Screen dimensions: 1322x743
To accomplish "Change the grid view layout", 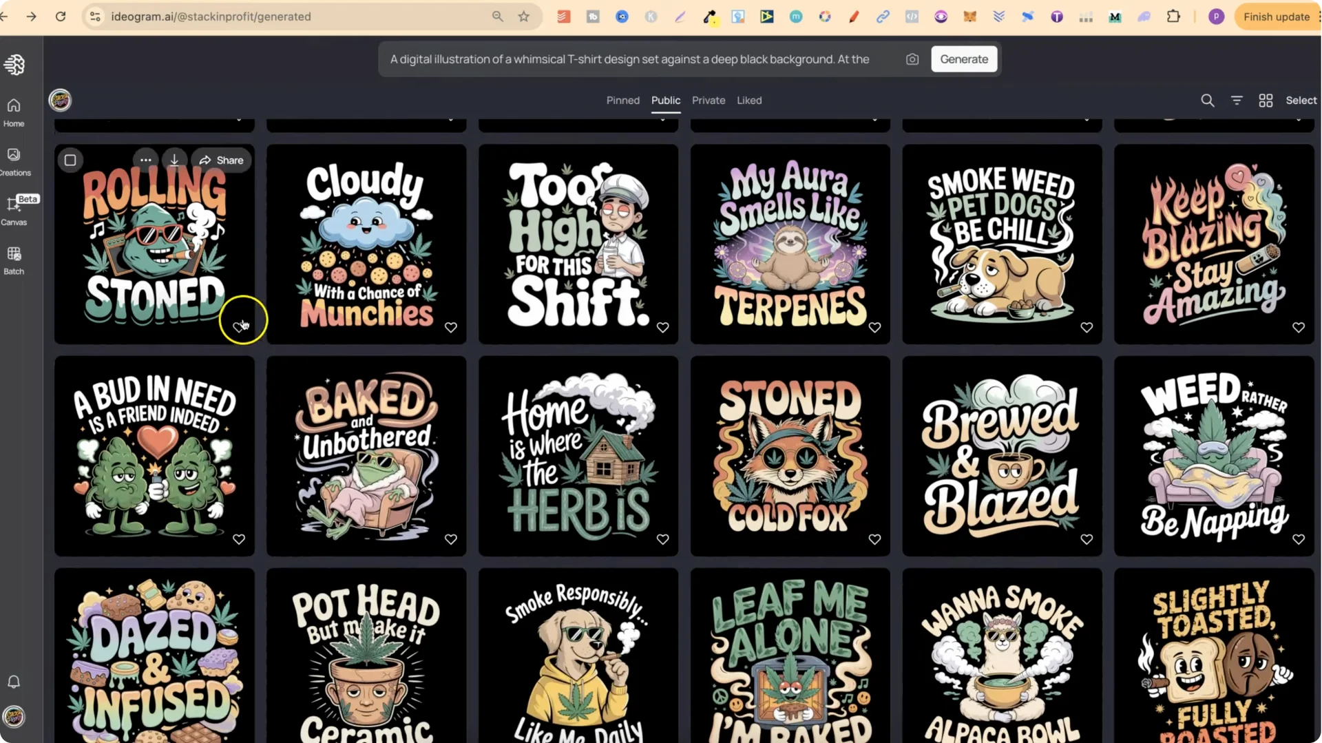I will 1266,100.
